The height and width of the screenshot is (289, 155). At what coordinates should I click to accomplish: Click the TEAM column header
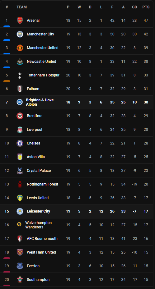21,7
